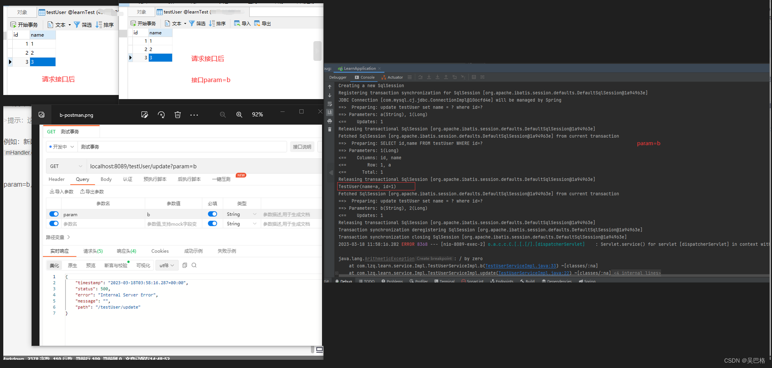Click 筛选 filter in left Navicat window
The height and width of the screenshot is (368, 772).
pyautogui.click(x=83, y=25)
